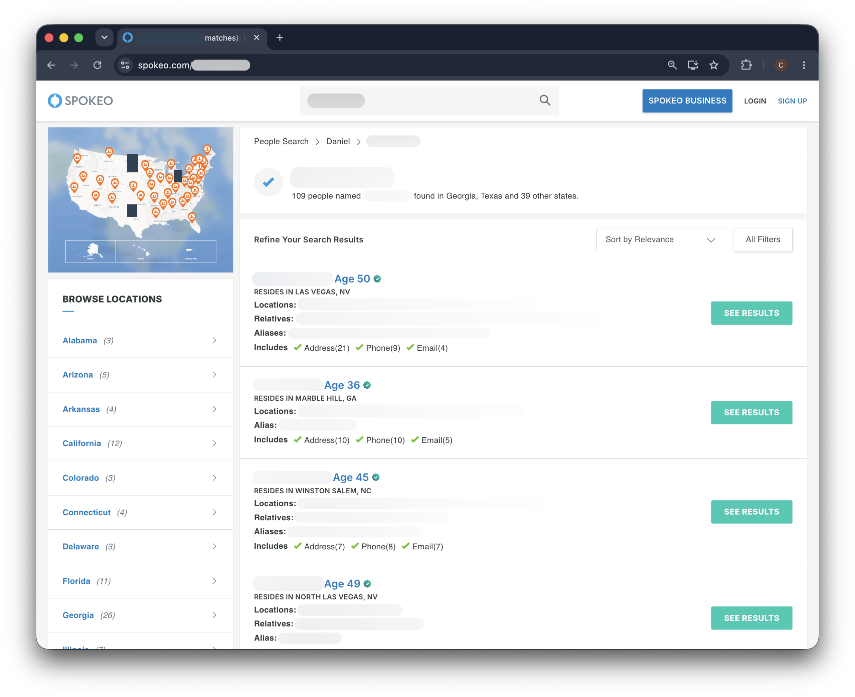The image size is (855, 697).
Task: Open All Filters
Action: [x=763, y=239]
